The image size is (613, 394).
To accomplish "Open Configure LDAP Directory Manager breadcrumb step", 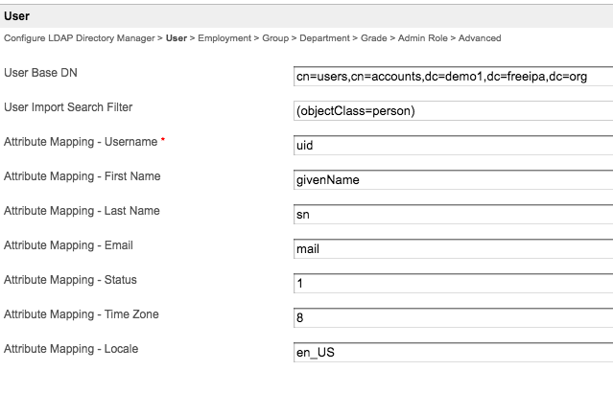I will click(x=81, y=38).
